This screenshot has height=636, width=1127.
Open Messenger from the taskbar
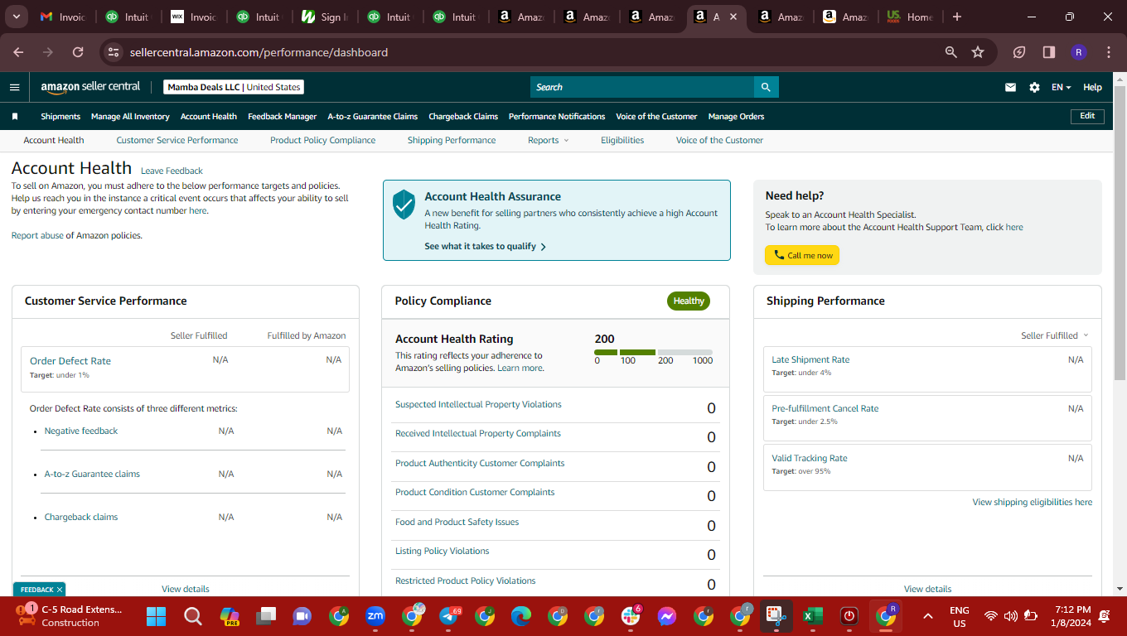667,616
